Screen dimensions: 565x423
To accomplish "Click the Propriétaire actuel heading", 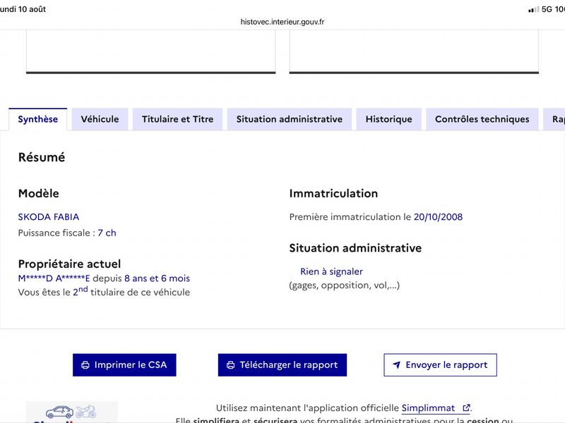I will point(69,264).
